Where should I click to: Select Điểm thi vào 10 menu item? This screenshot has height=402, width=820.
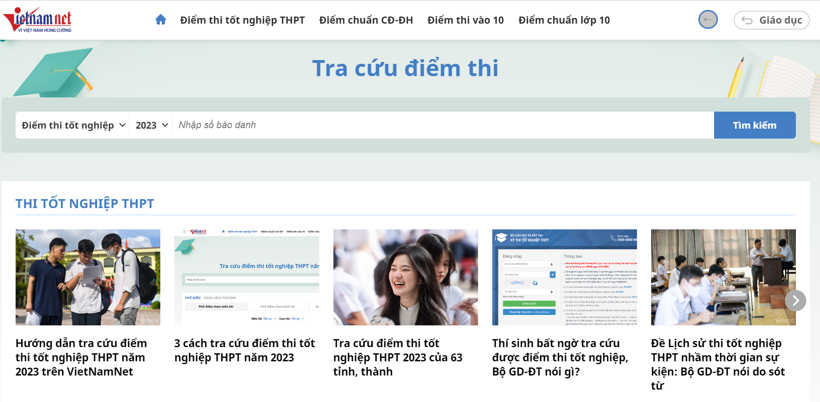click(x=466, y=20)
